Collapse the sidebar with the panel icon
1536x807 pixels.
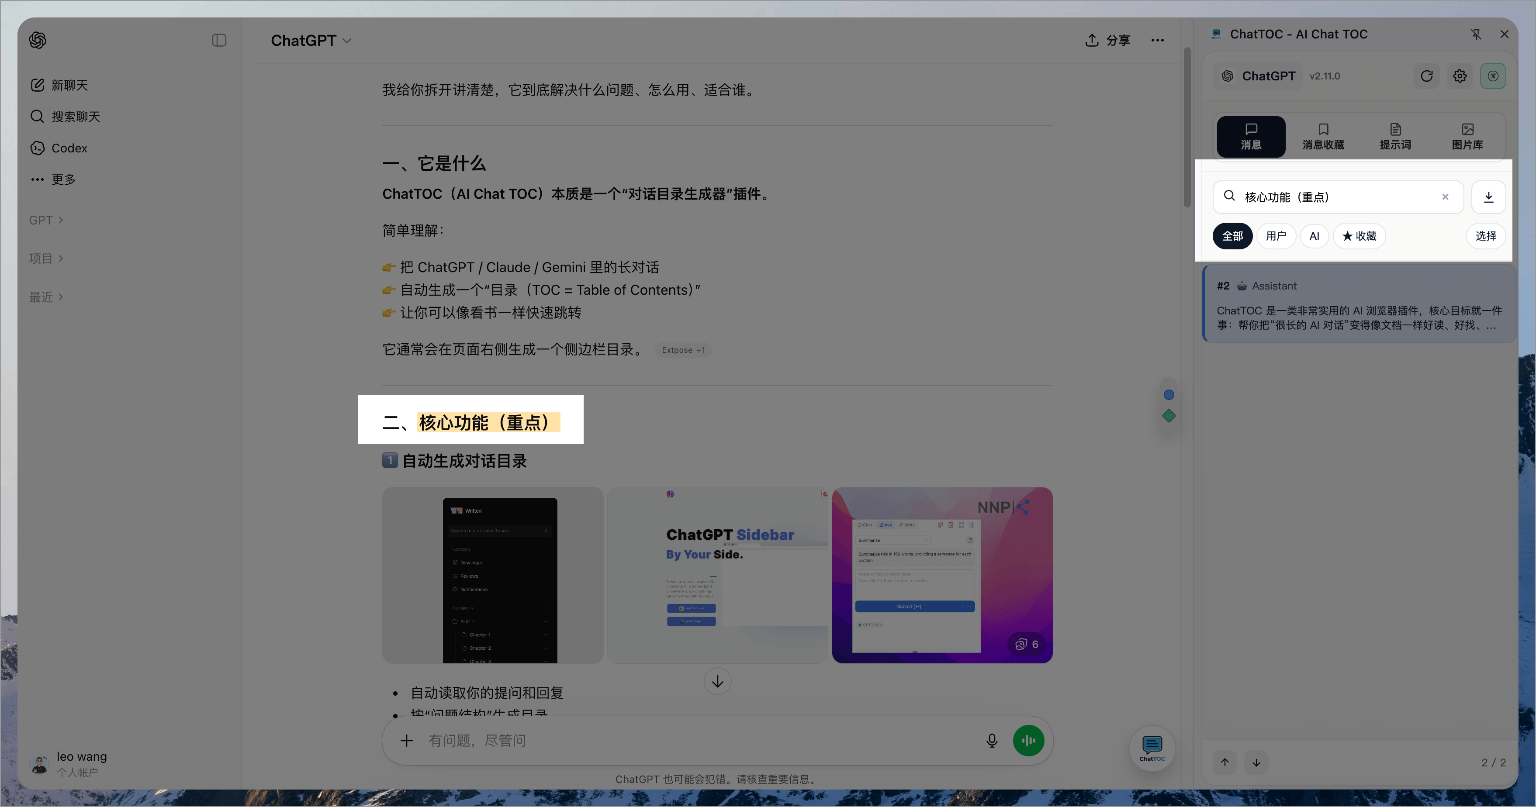pos(219,40)
